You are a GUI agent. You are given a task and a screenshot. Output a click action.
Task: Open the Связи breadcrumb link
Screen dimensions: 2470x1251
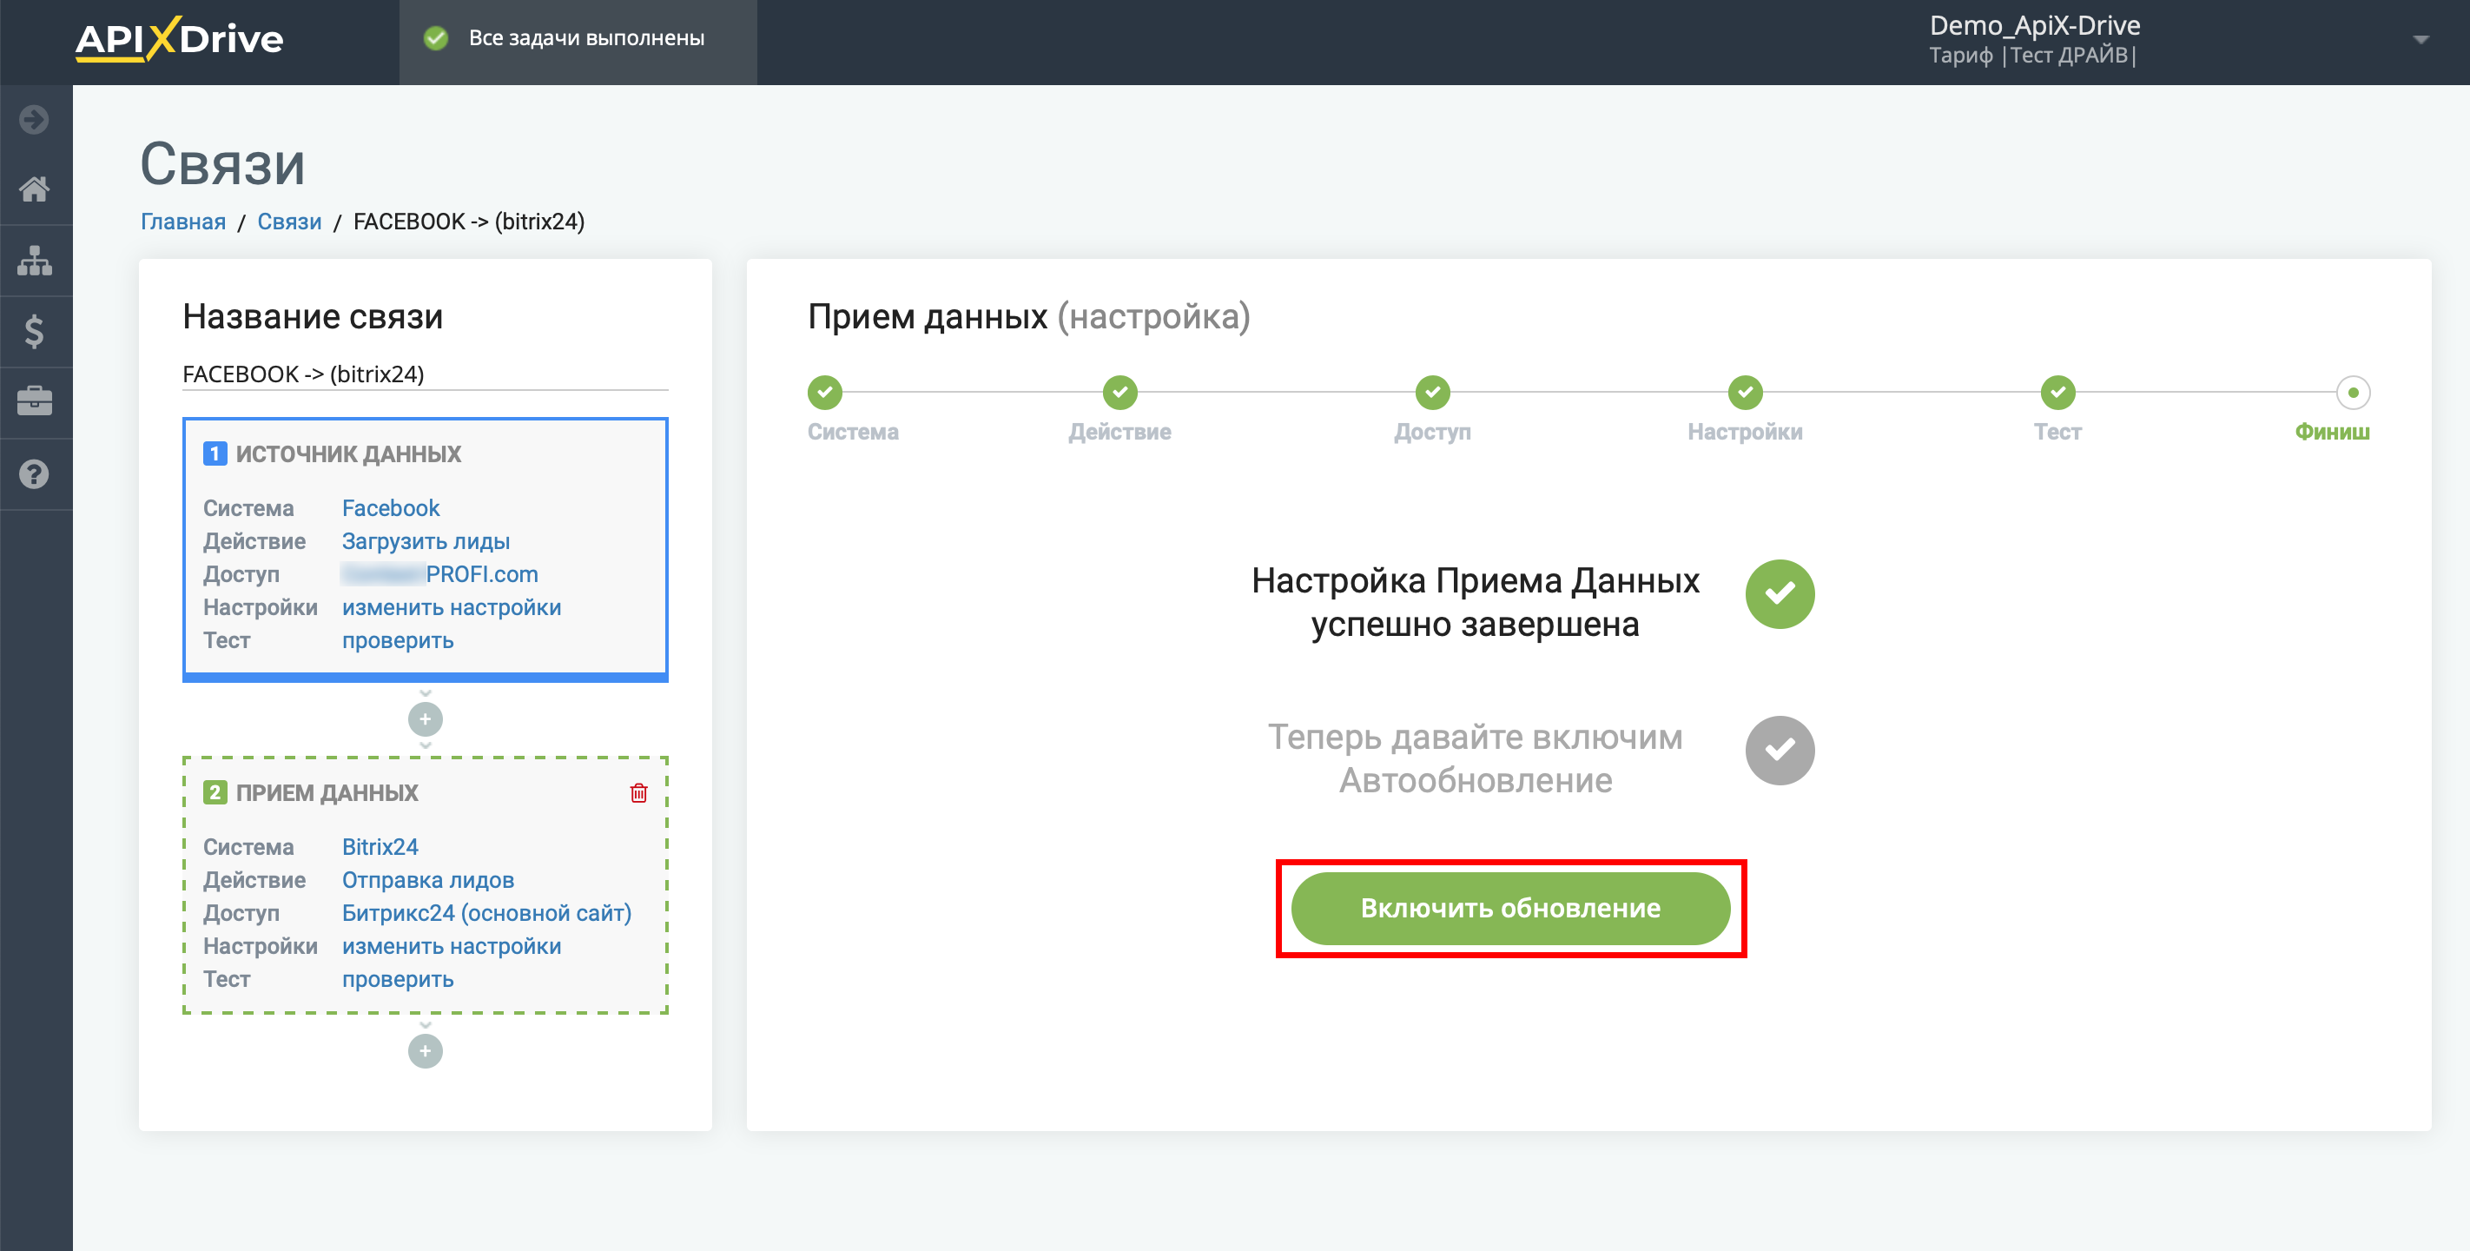click(x=289, y=222)
